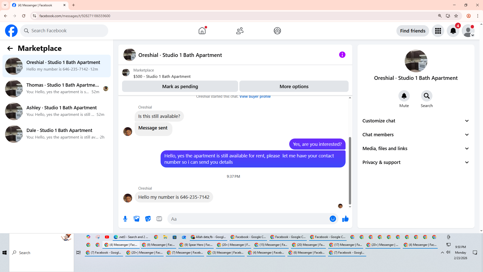The height and width of the screenshot is (272, 483).
Task: Open a new Chrome tab
Action: tap(73, 5)
